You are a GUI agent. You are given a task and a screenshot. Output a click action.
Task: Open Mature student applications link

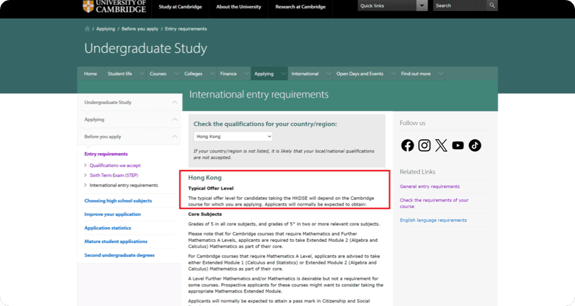pos(116,241)
